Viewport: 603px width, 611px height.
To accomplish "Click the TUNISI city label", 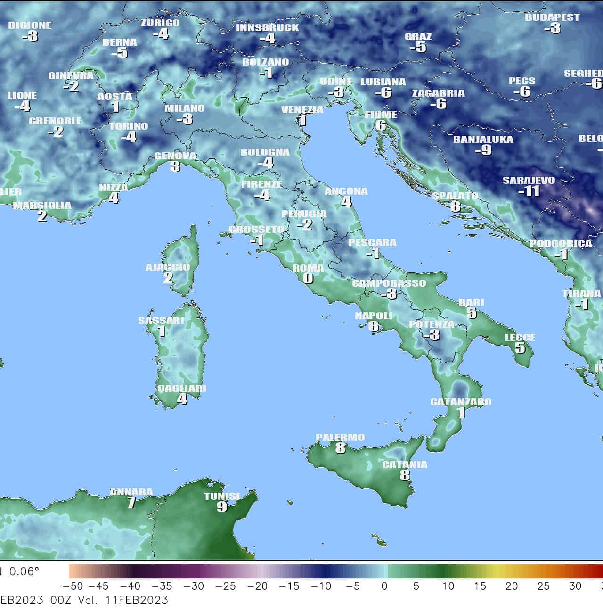I will [222, 496].
